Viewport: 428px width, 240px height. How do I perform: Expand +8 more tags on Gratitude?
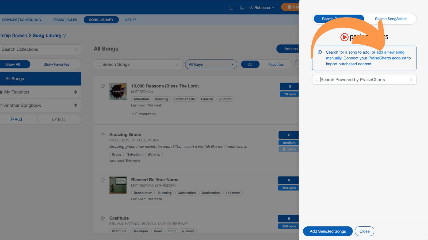pyautogui.click(x=188, y=231)
